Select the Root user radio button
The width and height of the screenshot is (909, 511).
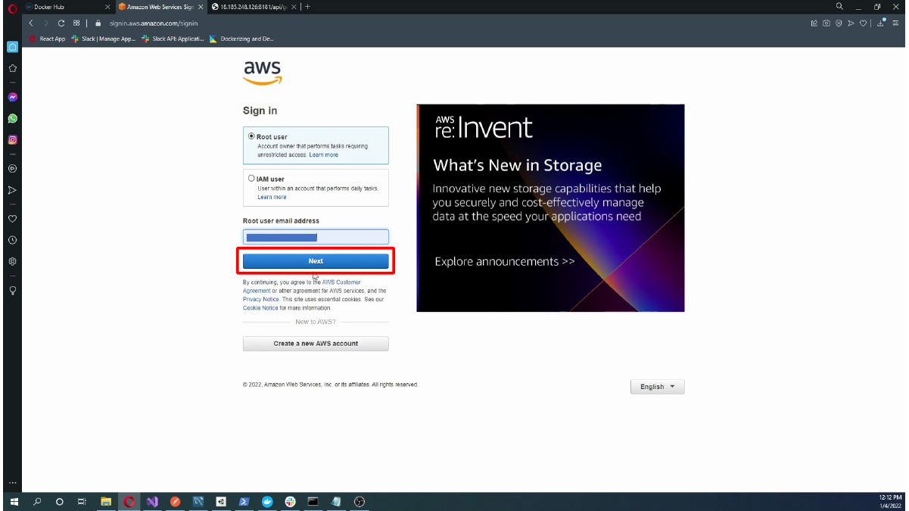click(x=251, y=136)
